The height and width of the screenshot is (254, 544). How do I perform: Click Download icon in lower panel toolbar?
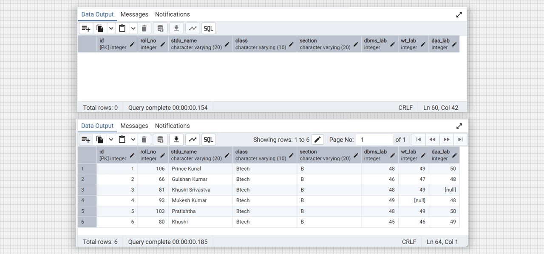coord(176,140)
